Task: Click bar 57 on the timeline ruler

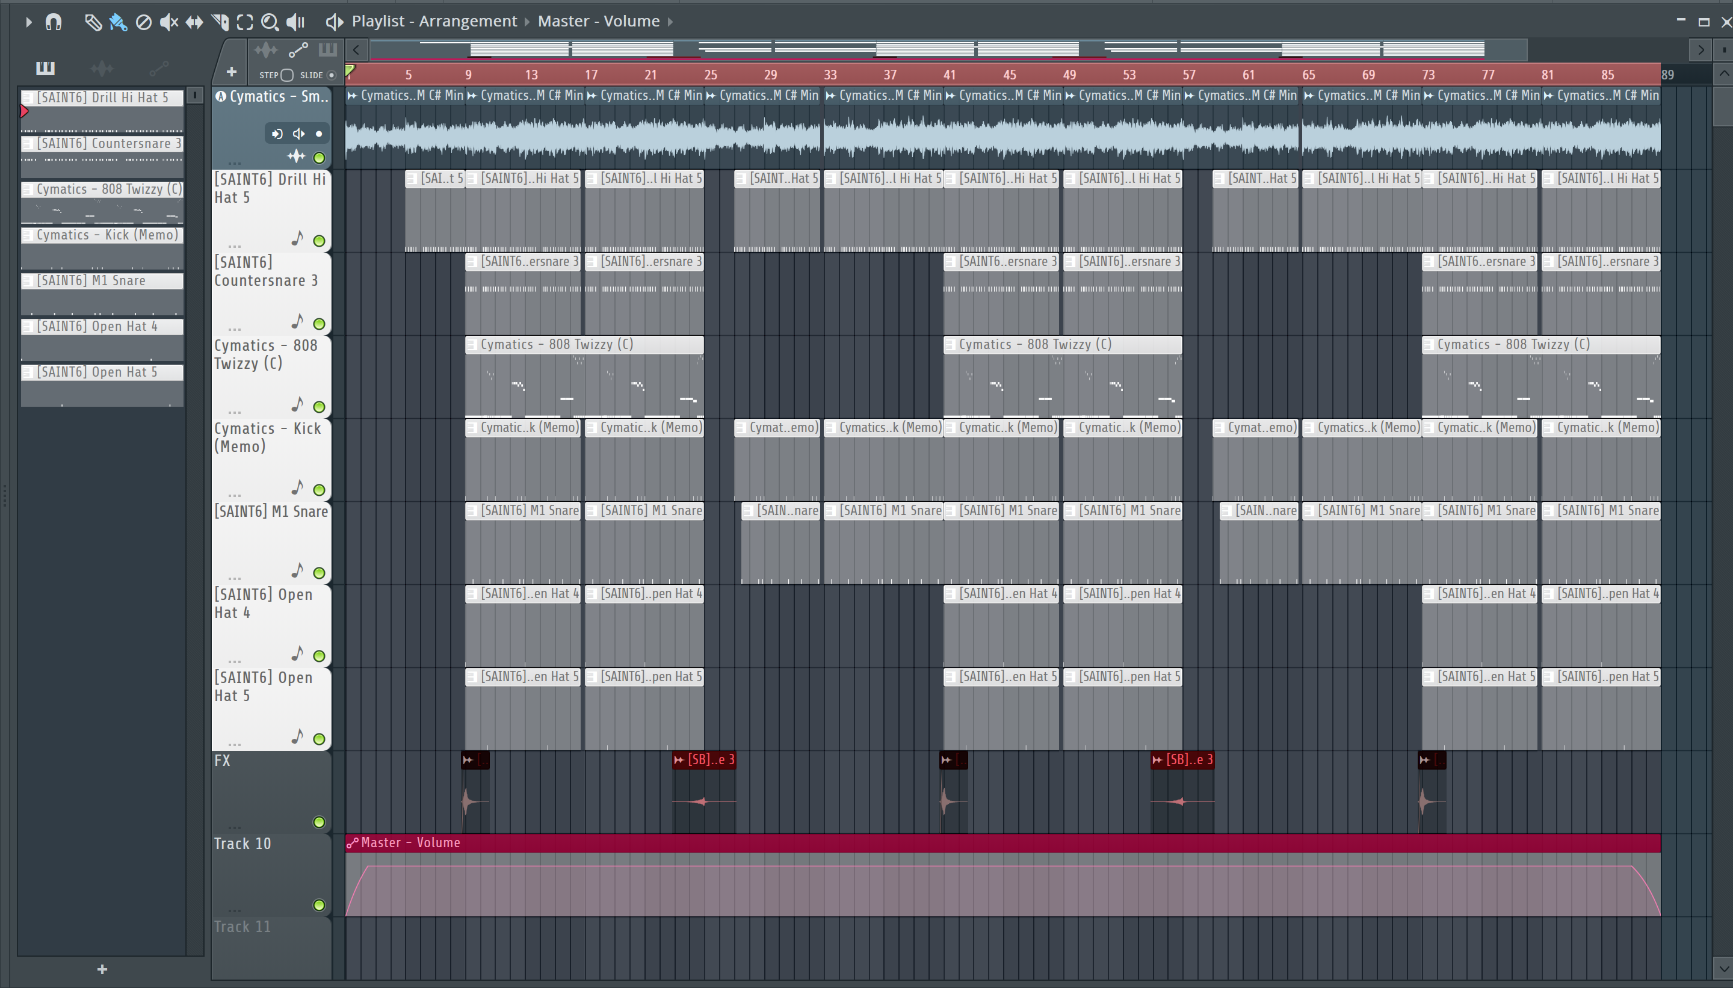Action: coord(1189,75)
